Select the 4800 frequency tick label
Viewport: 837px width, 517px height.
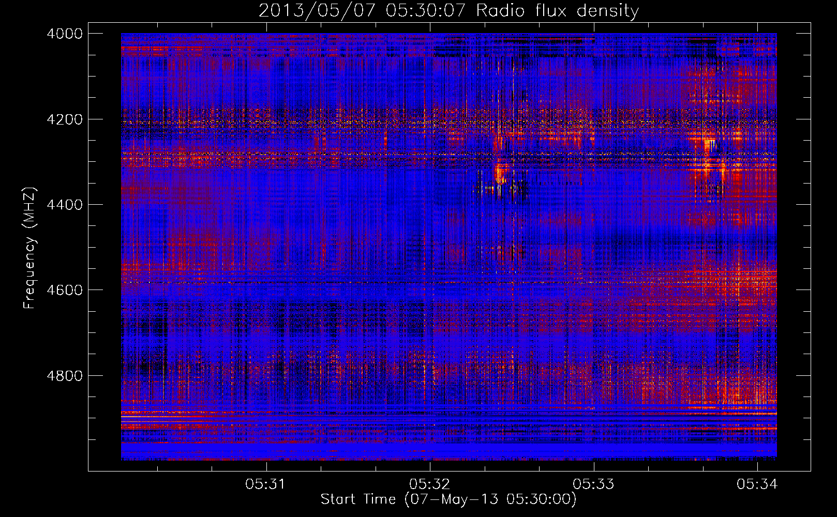point(65,376)
